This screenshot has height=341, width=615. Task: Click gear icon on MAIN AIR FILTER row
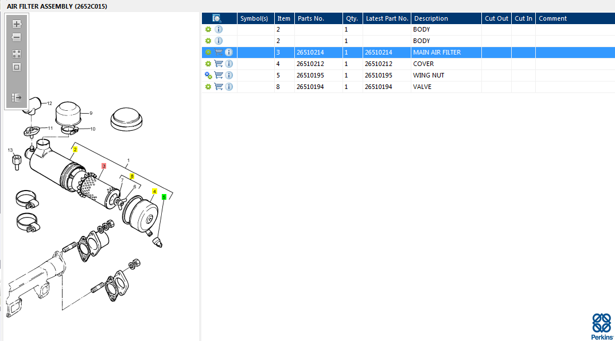208,52
